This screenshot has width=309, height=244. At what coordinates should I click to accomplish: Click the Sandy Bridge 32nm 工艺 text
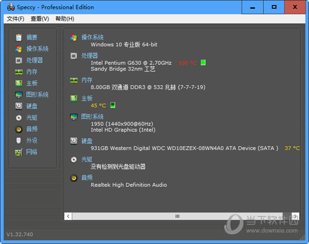[123, 69]
